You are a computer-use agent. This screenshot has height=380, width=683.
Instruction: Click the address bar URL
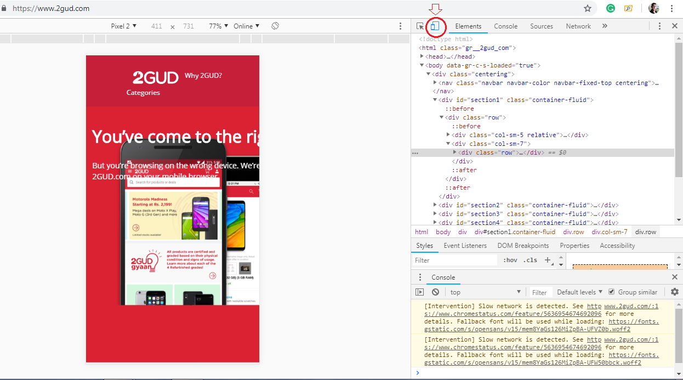coord(50,8)
